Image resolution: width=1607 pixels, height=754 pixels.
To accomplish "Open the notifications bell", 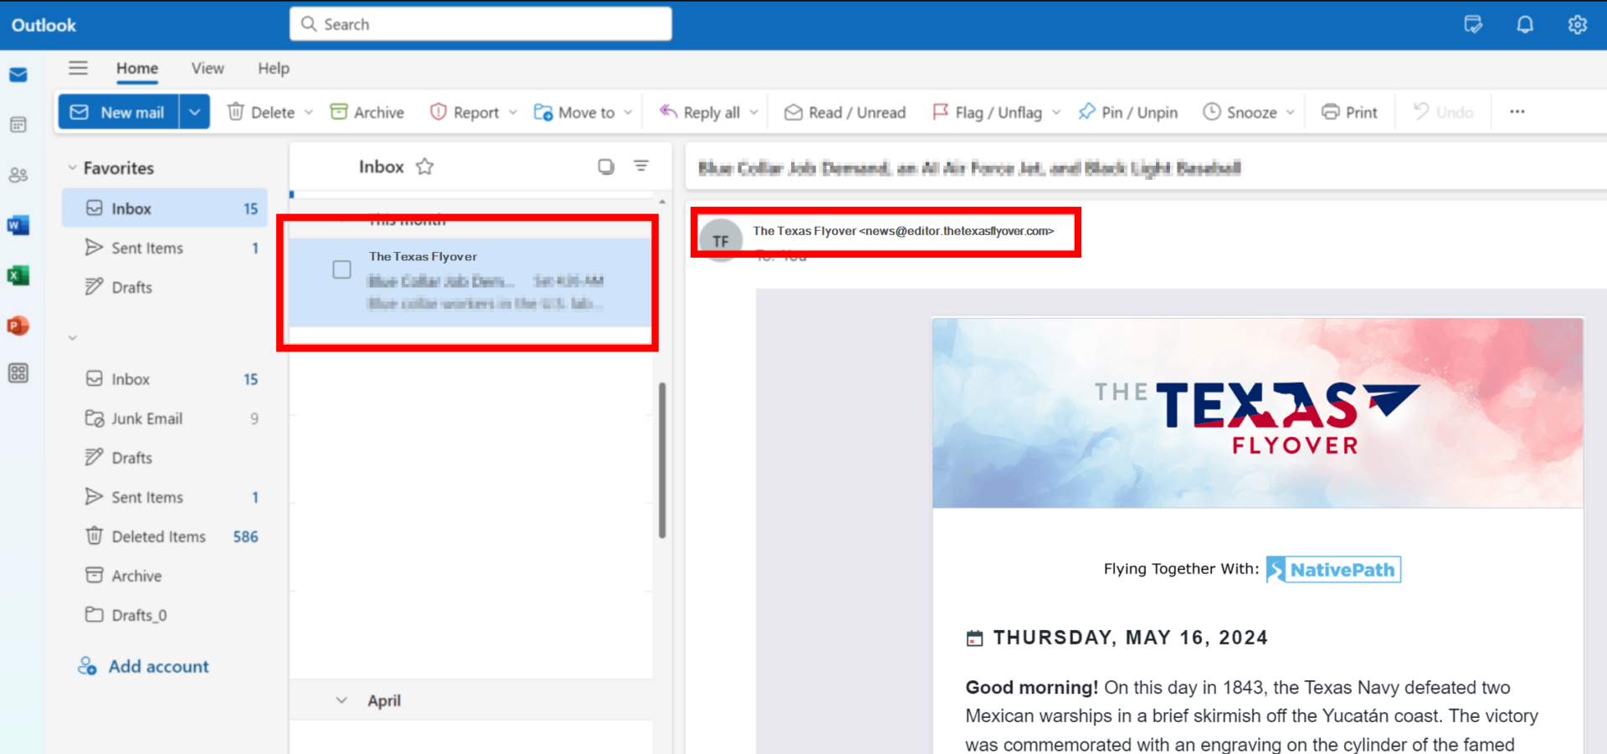I will (x=1526, y=24).
